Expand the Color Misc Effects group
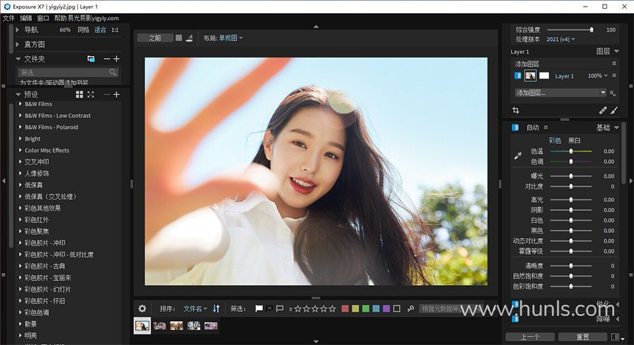Screen dimensions: 634x345 20,150
